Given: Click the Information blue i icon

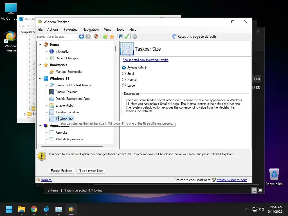Looking at the screenshot, I should [52, 51].
